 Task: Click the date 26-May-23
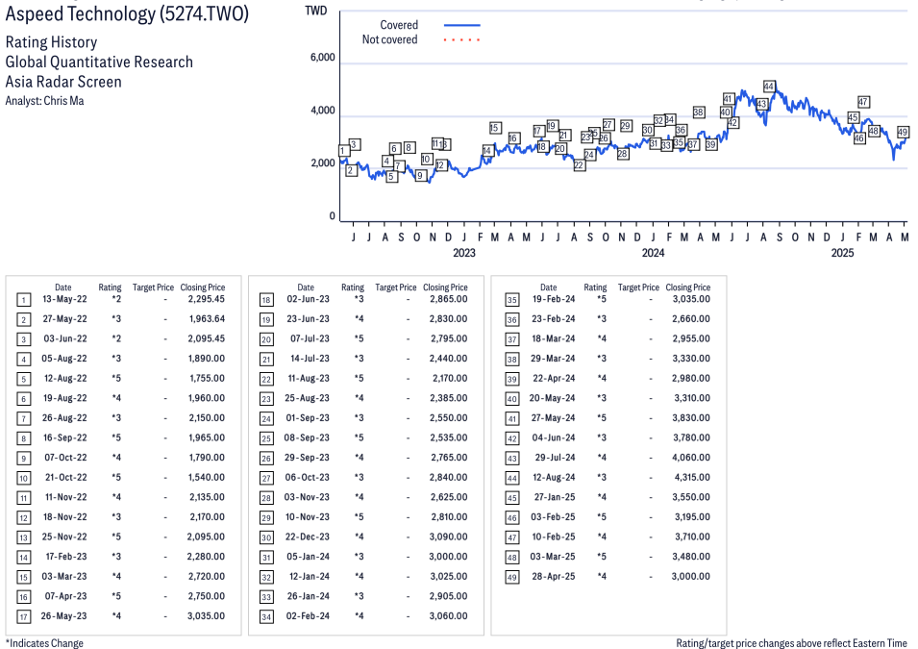click(63, 616)
